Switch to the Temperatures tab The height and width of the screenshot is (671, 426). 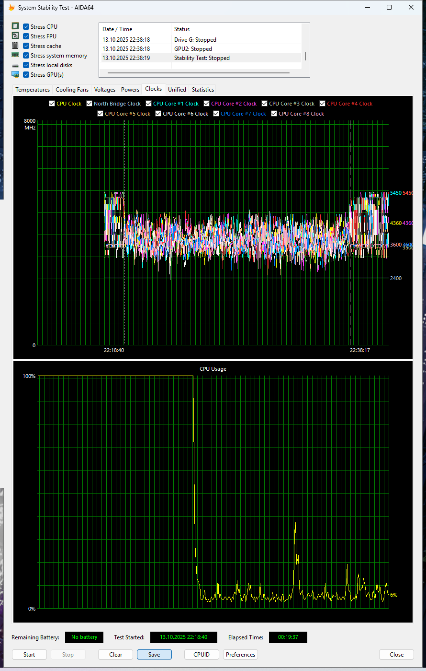pos(32,89)
